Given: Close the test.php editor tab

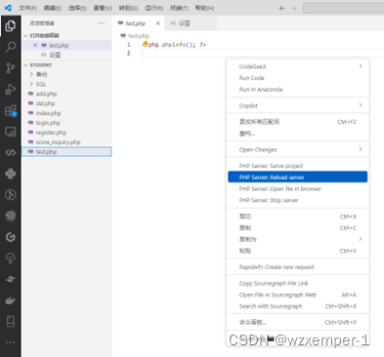Looking at the screenshot, I should tap(158, 23).
